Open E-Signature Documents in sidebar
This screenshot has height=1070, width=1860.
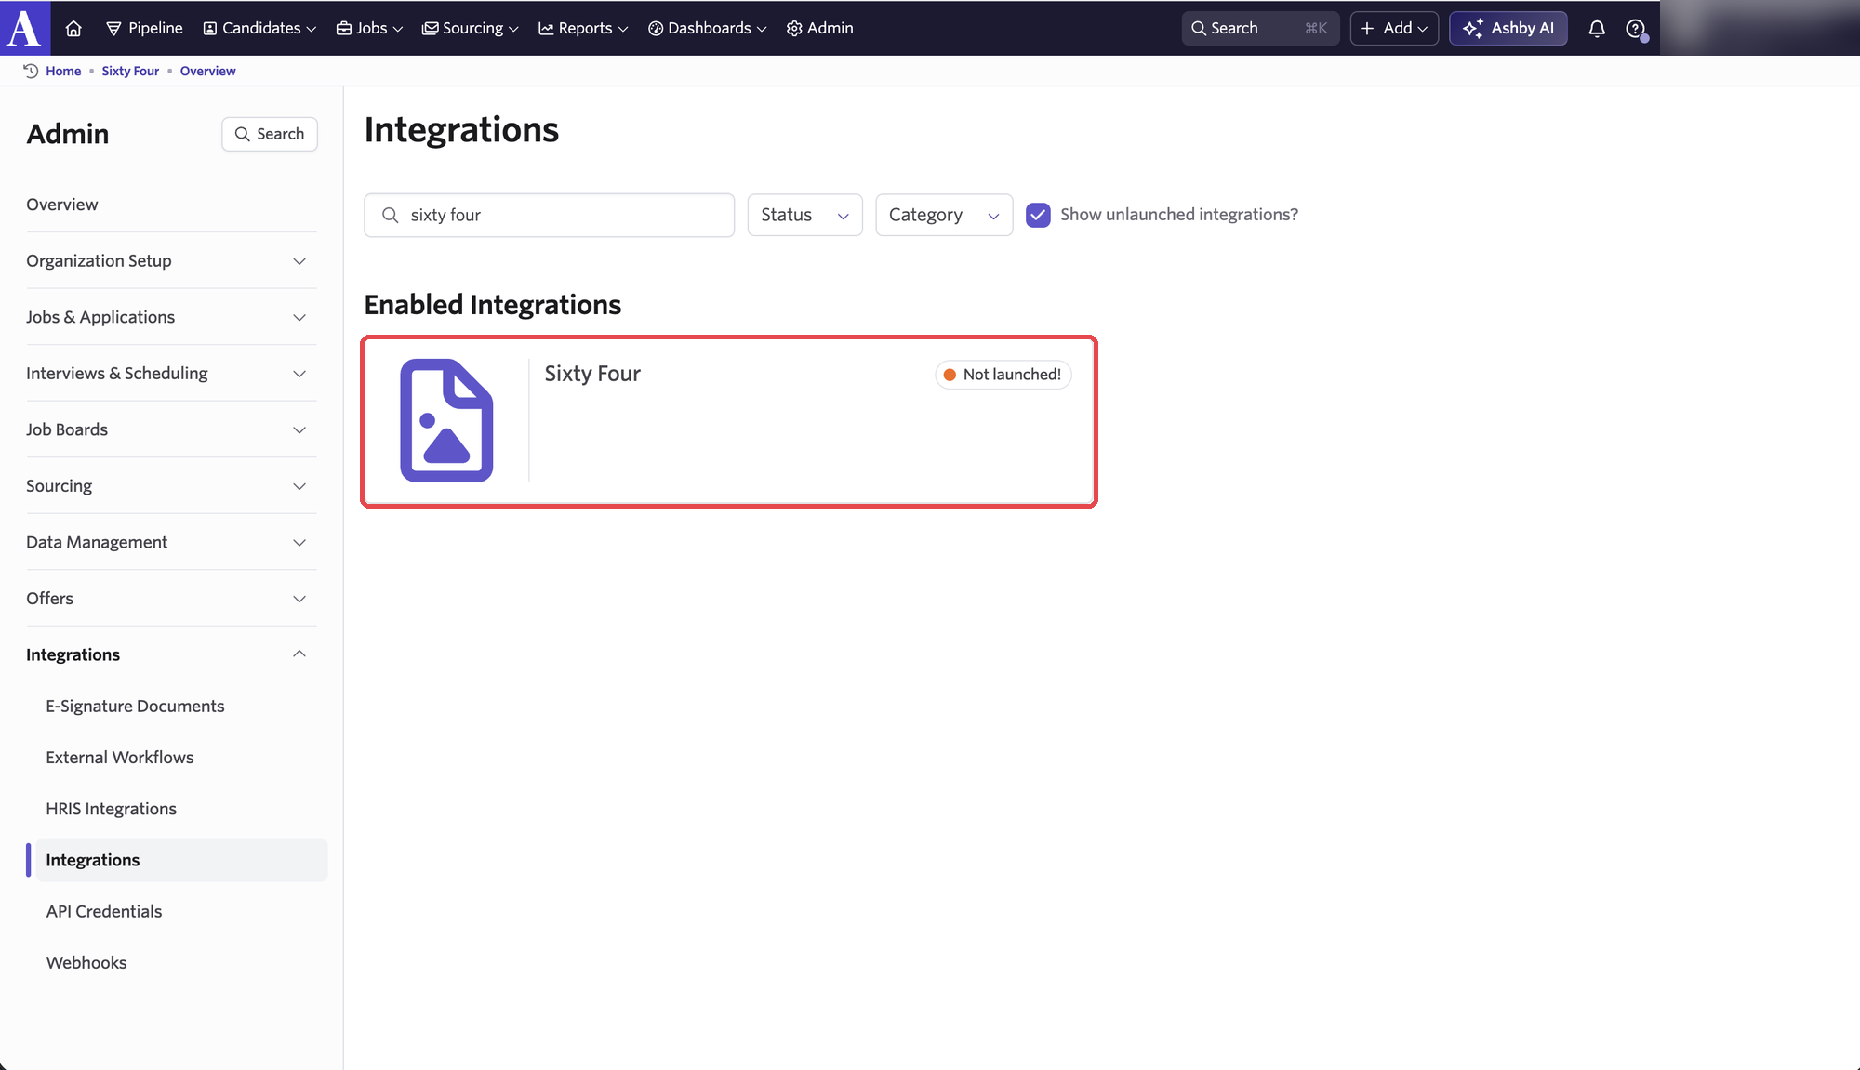click(135, 706)
